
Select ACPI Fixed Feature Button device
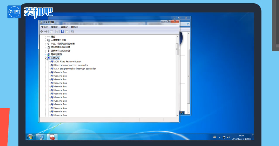pyautogui.click(x=68, y=61)
